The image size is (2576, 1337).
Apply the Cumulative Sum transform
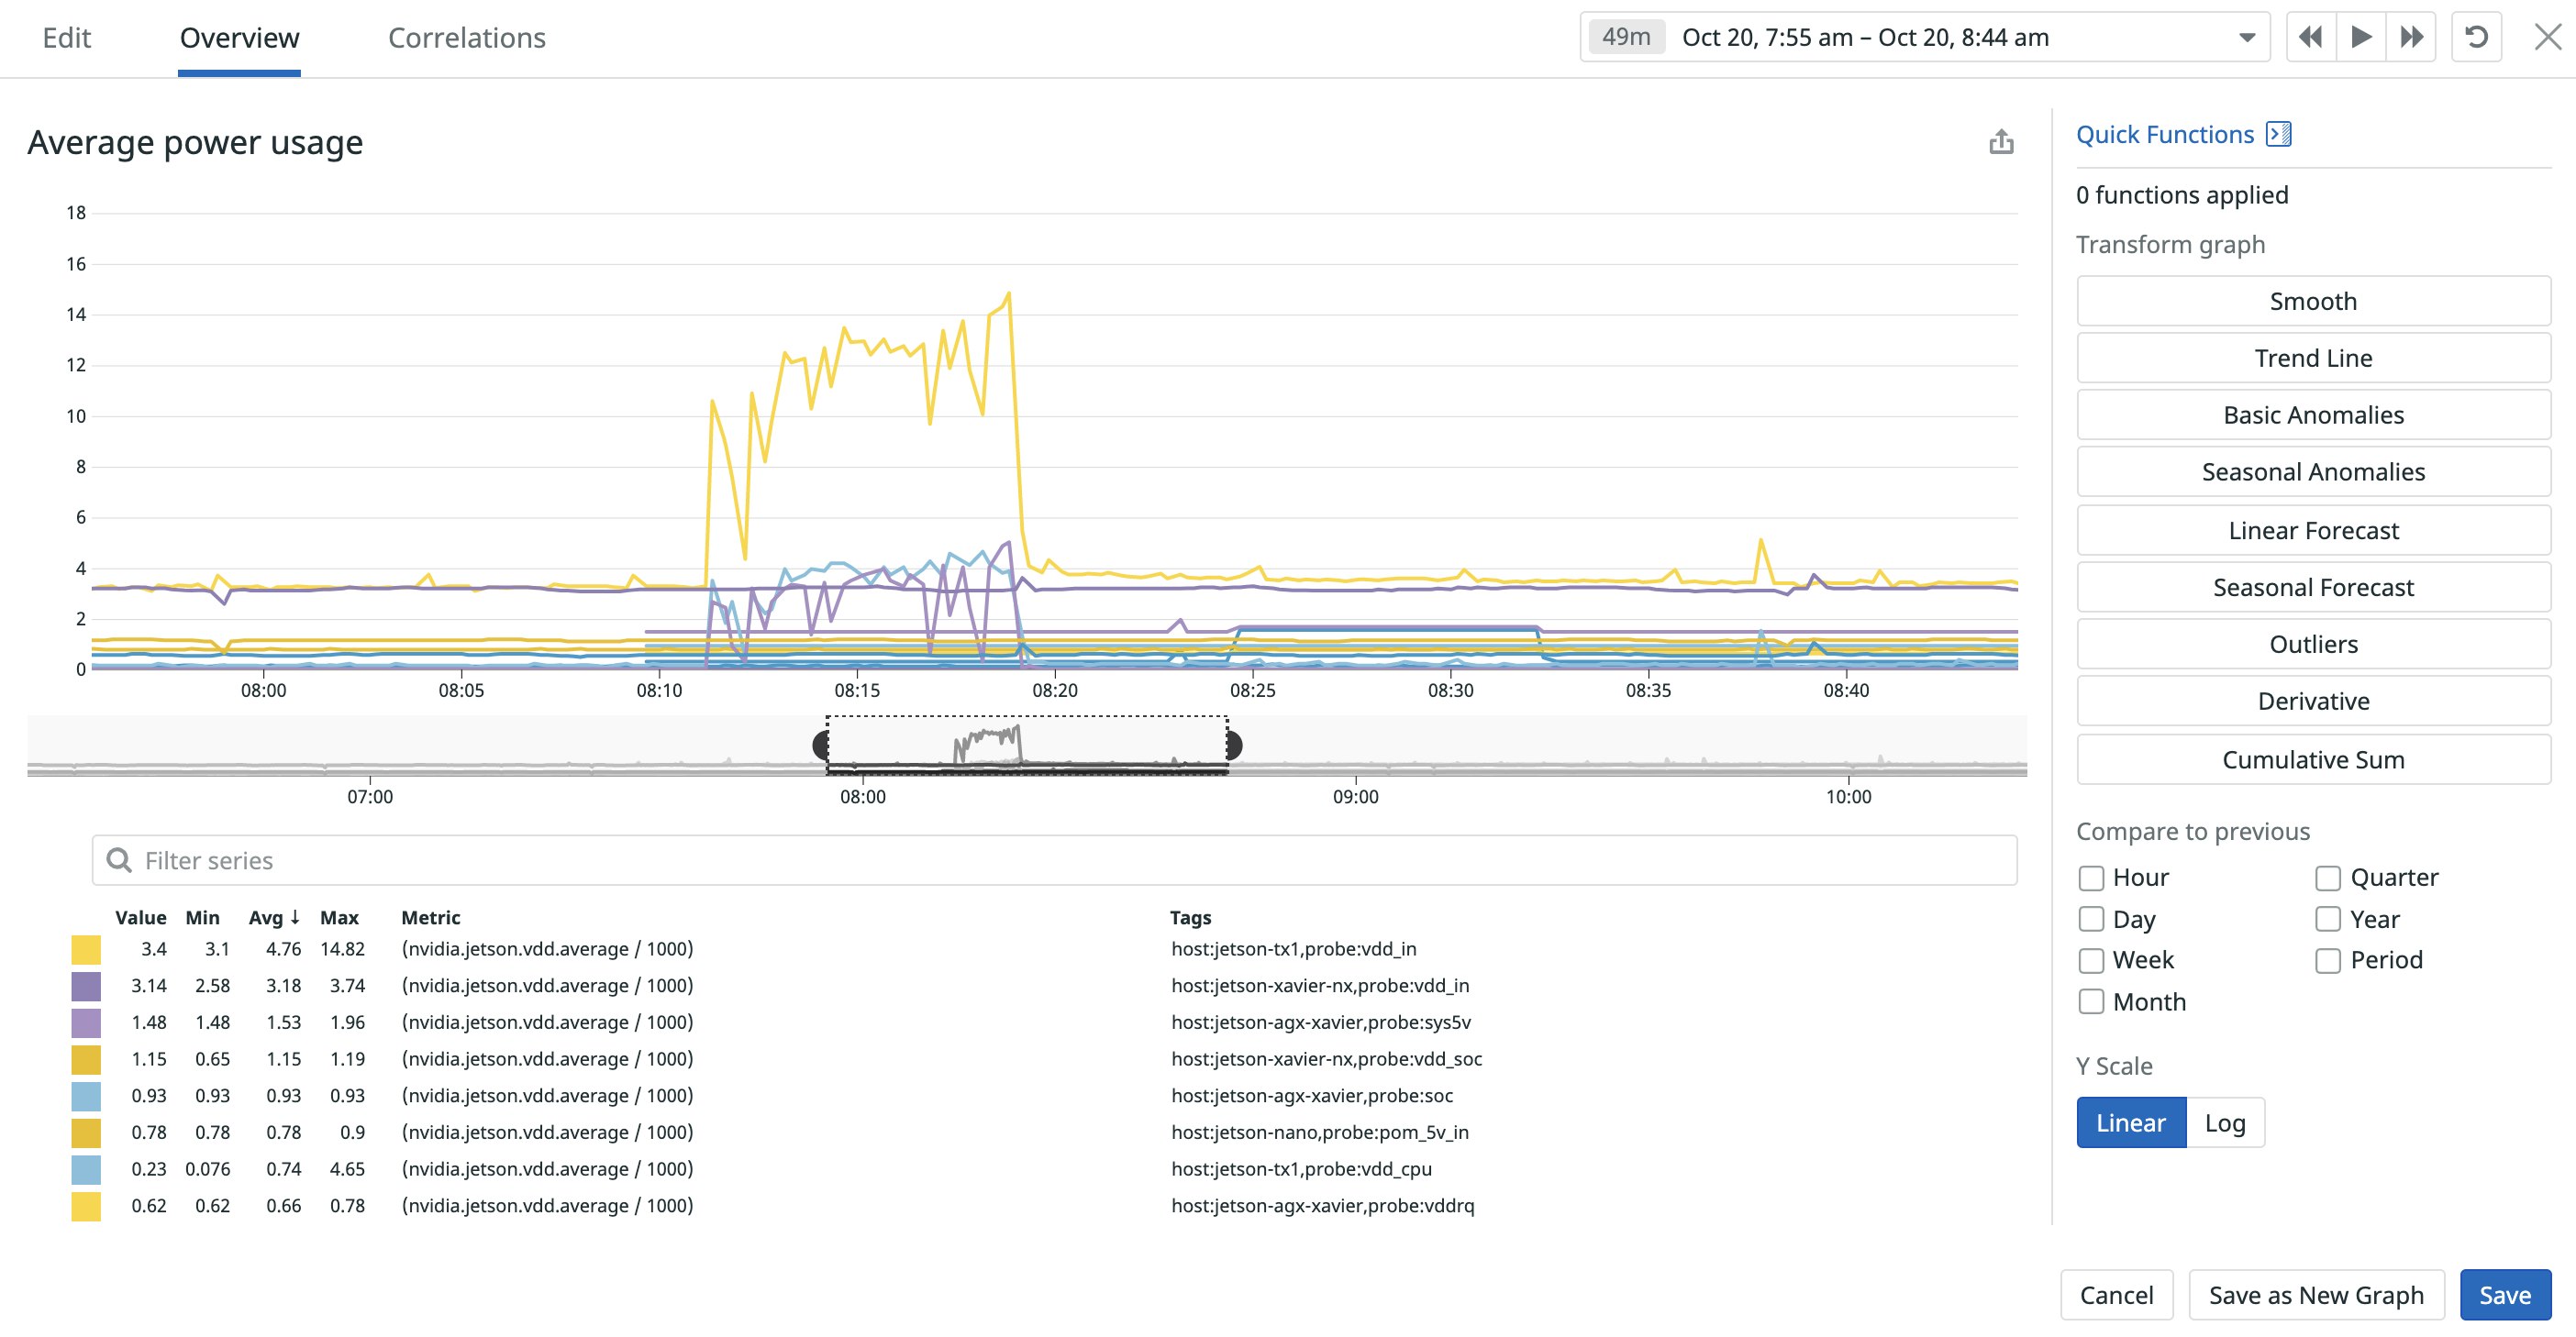2313,759
